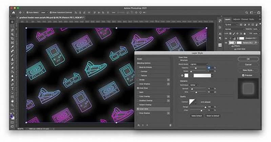Click the Home icon in options bar
Screen dimensions: 271x142
tap(14, 12)
